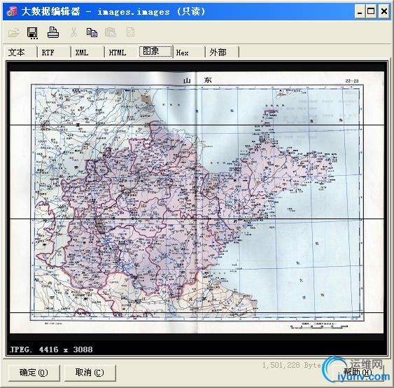
Task: Select the 图象 tab
Action: [x=155, y=52]
